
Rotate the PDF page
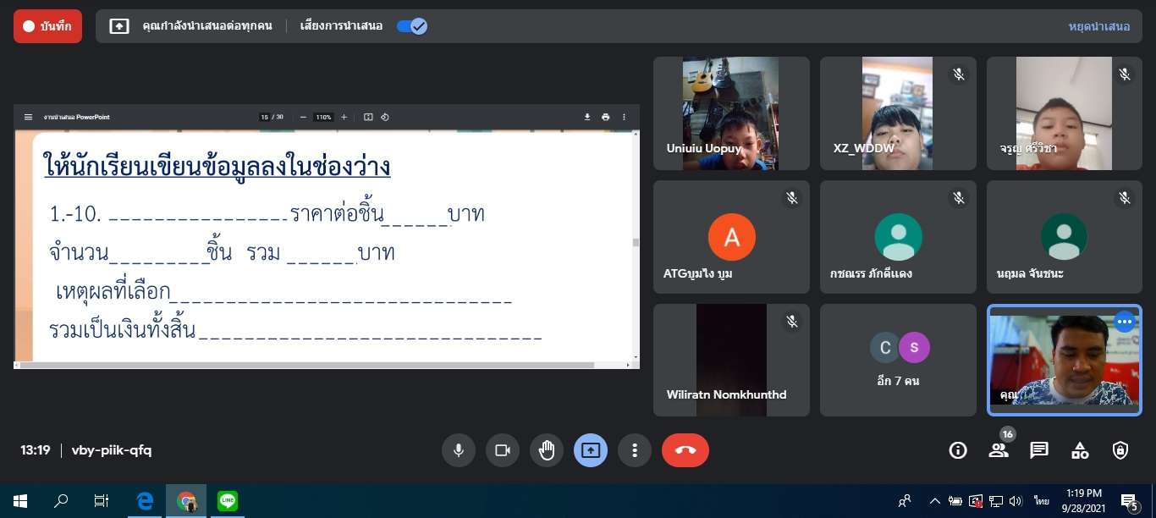pos(385,117)
